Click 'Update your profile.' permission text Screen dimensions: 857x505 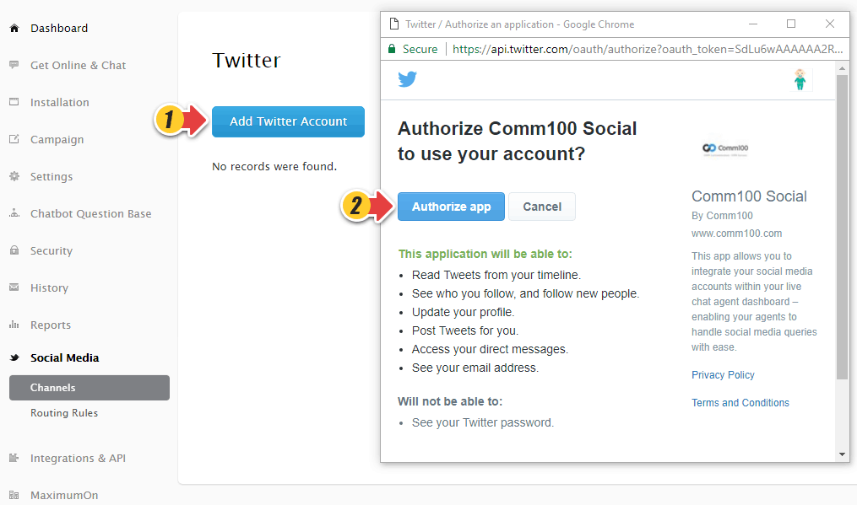click(463, 312)
